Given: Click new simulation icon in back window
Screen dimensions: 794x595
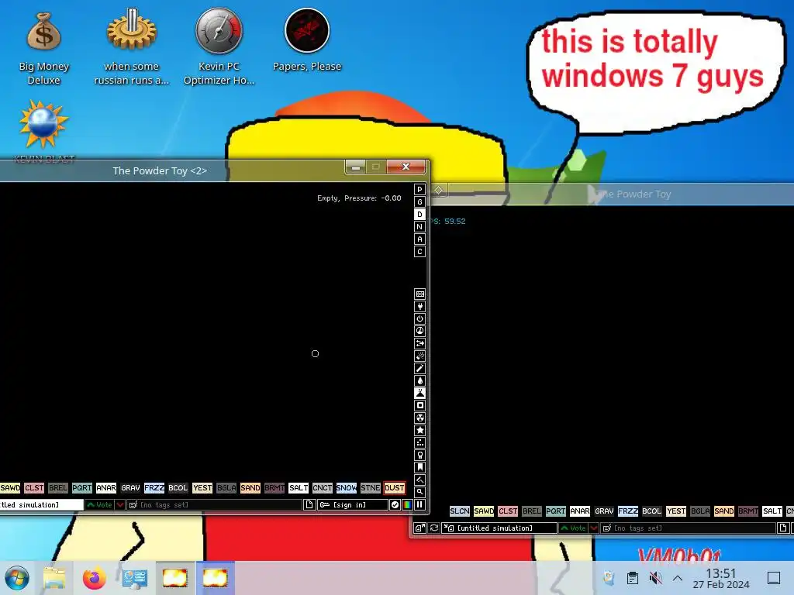Looking at the screenshot, I should [783, 528].
